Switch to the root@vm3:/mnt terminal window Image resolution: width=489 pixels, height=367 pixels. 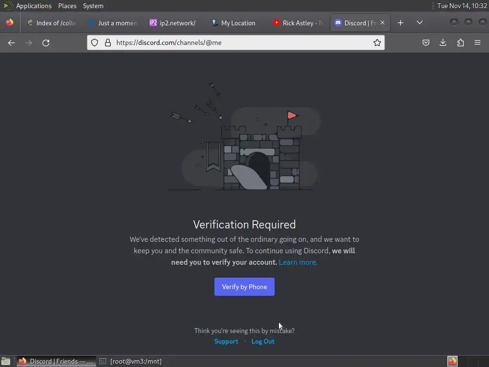(x=131, y=361)
